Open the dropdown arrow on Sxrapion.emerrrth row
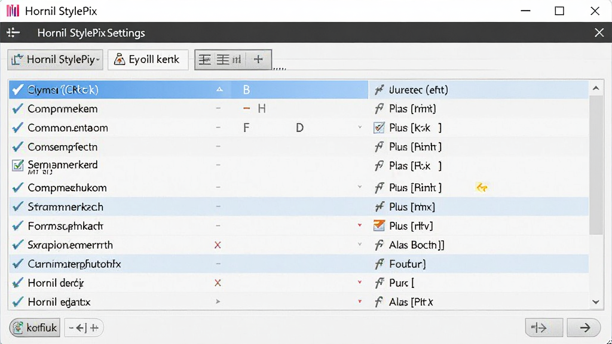Image resolution: width=612 pixels, height=344 pixels. point(359,244)
